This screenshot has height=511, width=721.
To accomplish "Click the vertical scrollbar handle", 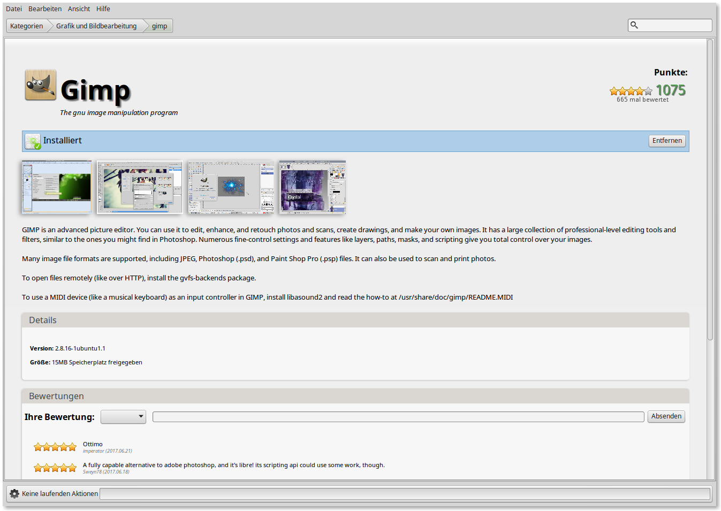I will (710, 189).
